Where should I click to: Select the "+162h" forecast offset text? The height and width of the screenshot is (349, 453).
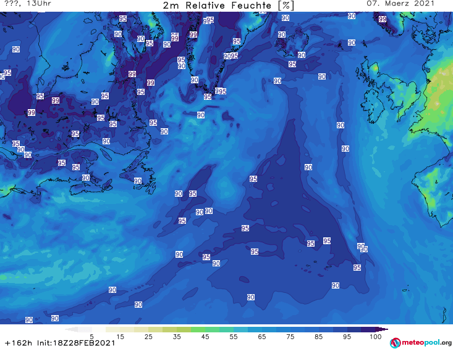pyautogui.click(x=18, y=343)
